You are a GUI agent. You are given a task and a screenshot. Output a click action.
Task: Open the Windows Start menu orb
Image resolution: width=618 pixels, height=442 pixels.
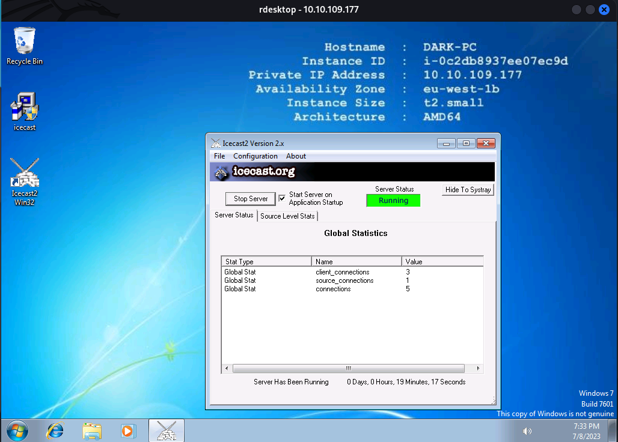(17, 431)
